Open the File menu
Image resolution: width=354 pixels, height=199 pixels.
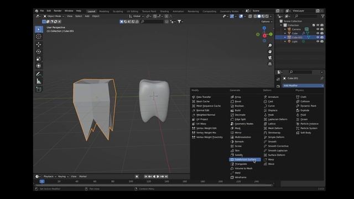click(x=42, y=11)
